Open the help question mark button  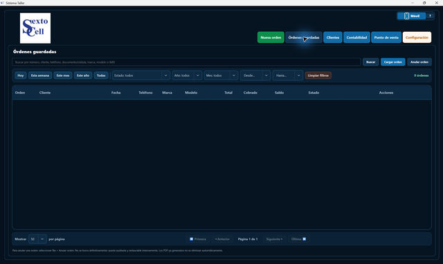[x=430, y=16]
